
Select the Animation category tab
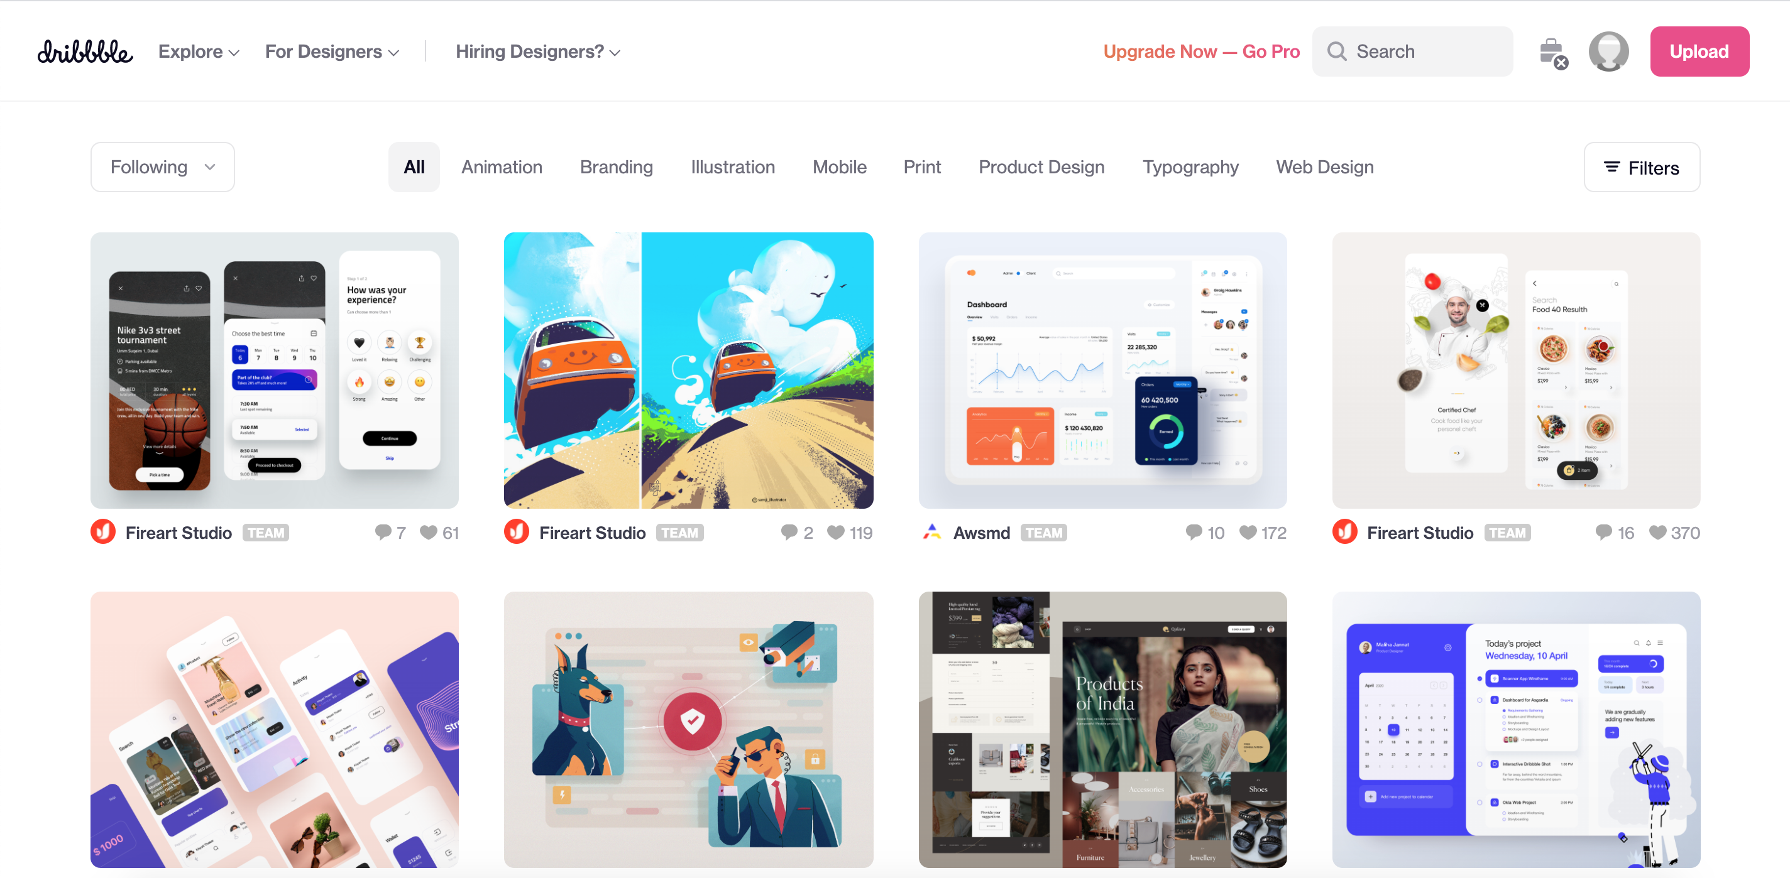(x=502, y=168)
